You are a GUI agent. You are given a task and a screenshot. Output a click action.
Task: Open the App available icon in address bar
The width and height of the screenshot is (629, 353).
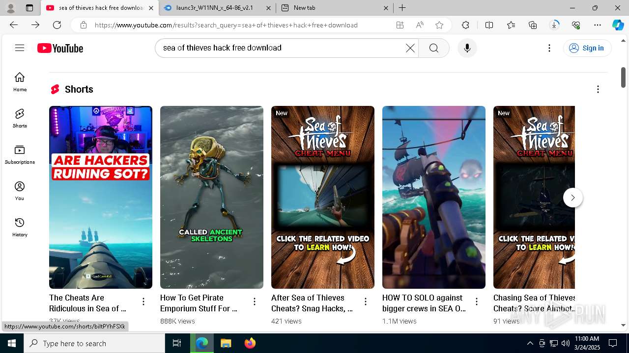pyautogui.click(x=400, y=25)
